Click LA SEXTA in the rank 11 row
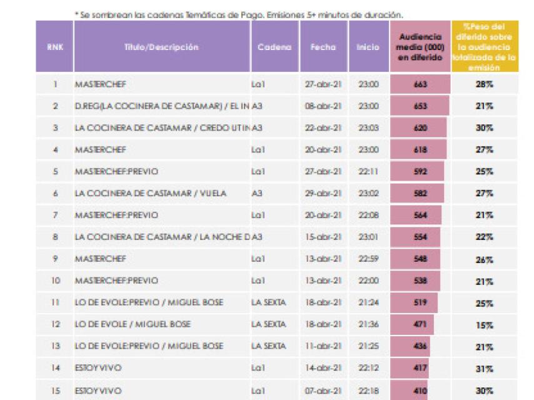This screenshot has width=534, height=400. (x=268, y=302)
